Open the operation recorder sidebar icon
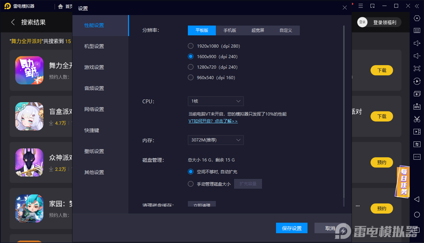The width and height of the screenshot is (424, 243). (x=417, y=81)
